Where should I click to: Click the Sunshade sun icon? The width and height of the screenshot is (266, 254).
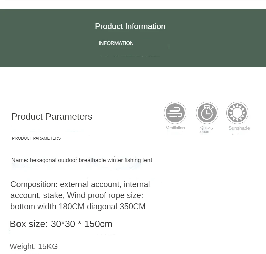click(x=237, y=113)
